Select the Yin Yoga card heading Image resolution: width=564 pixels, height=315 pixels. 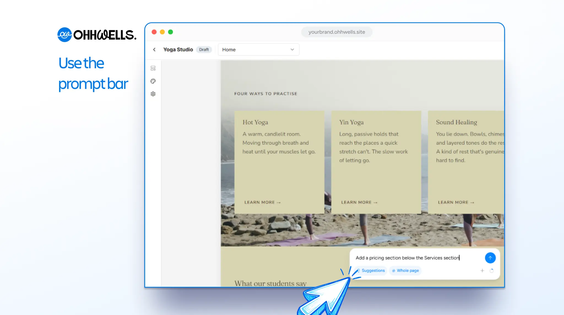[x=351, y=122]
